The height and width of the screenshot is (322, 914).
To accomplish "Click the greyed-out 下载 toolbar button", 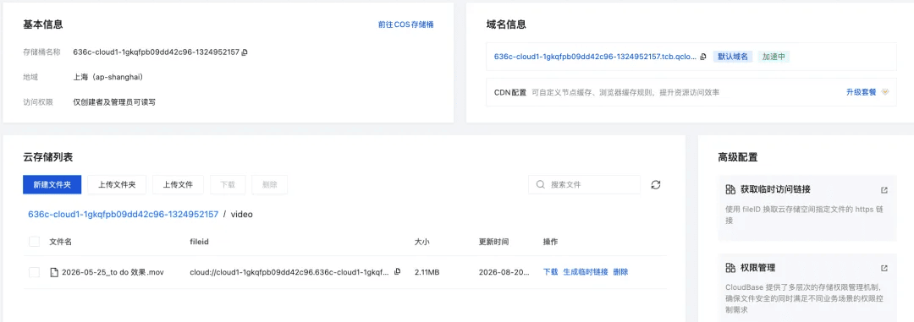I will [x=228, y=184].
